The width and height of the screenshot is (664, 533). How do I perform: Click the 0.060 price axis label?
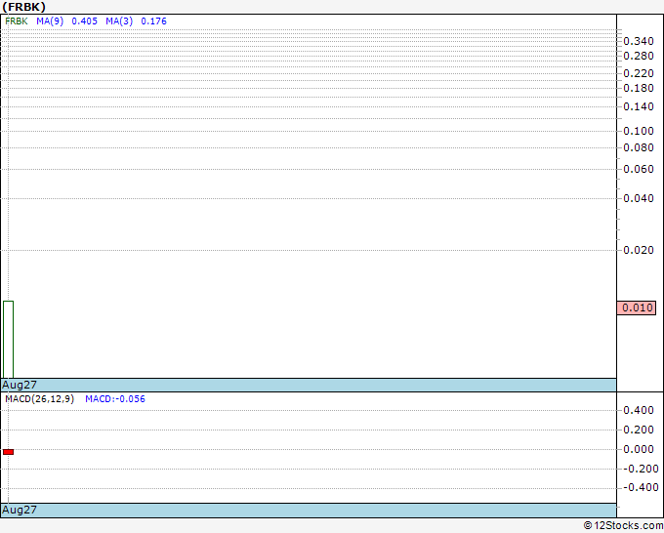click(x=639, y=169)
